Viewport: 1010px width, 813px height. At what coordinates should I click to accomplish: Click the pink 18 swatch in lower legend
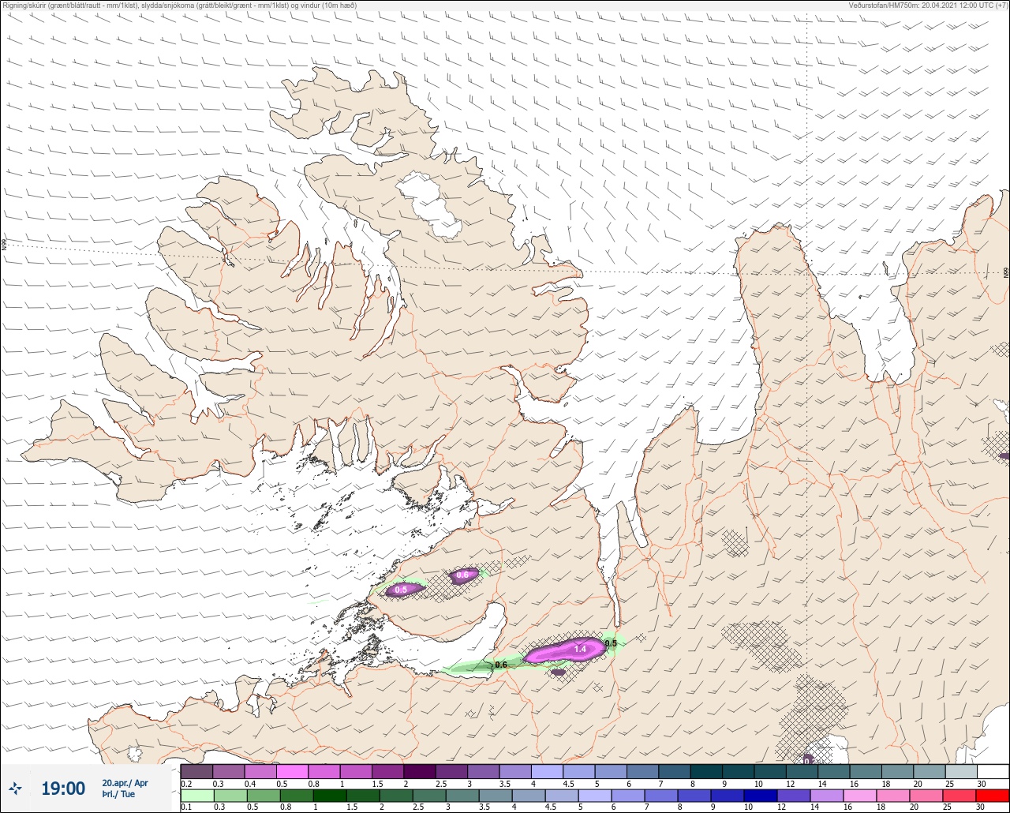tap(892, 796)
